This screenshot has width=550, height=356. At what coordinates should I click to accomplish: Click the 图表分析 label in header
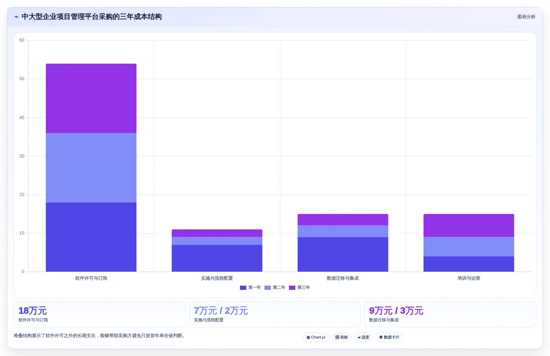[526, 17]
